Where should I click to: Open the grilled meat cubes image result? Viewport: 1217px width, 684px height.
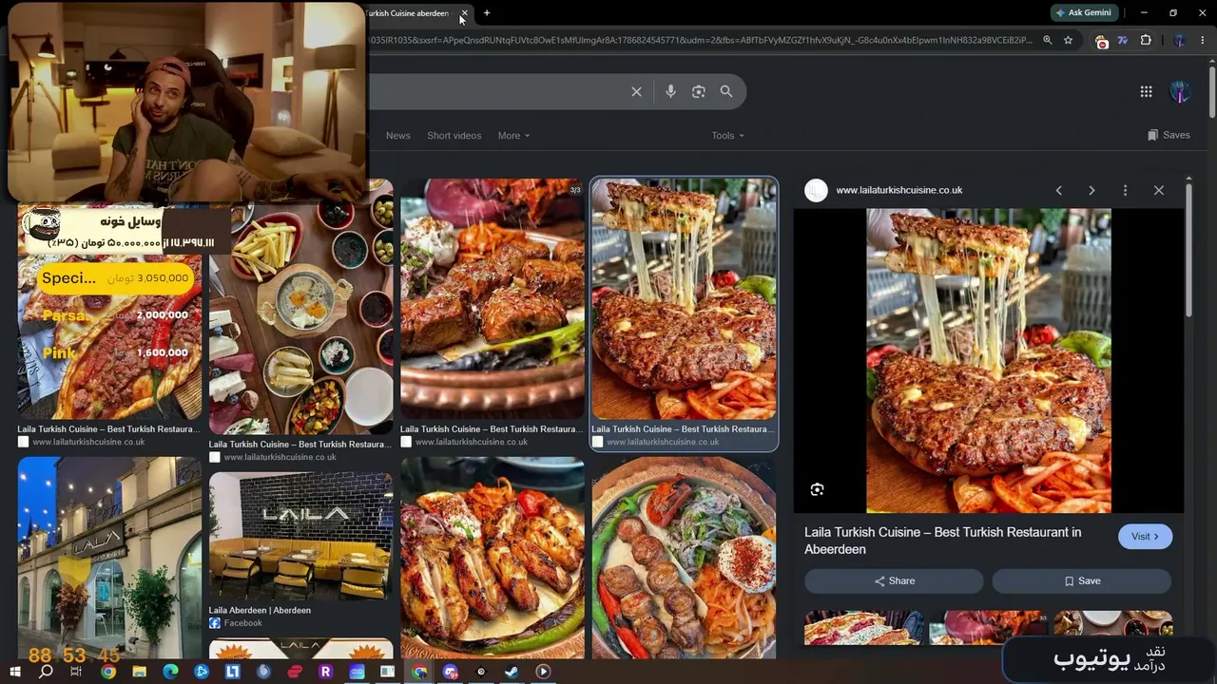coord(493,298)
